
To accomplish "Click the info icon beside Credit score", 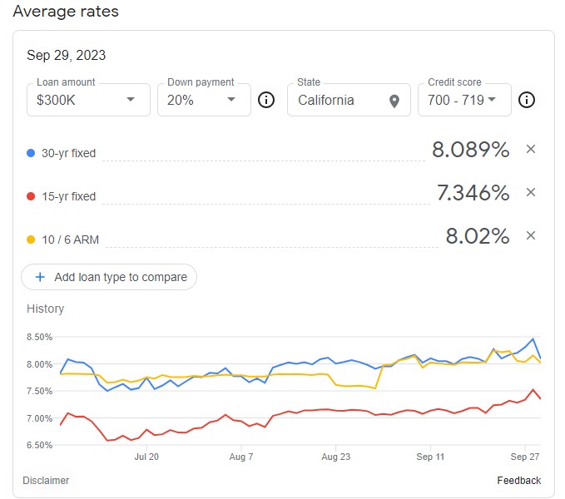I will click(526, 100).
